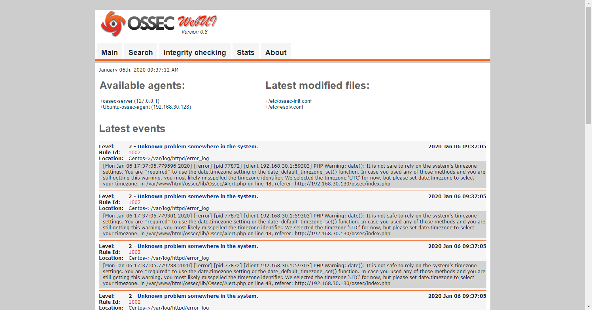The image size is (592, 310).
Task: Open the About tab
Action: tap(276, 52)
